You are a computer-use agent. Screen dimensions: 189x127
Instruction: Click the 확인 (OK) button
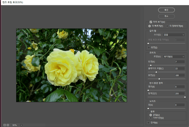(166, 10)
